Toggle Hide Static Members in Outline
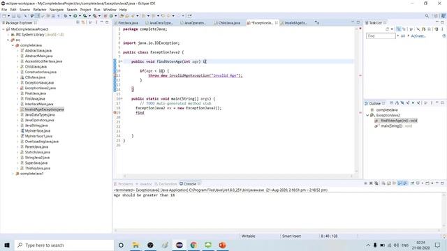The image size is (447, 251). click(x=408, y=103)
